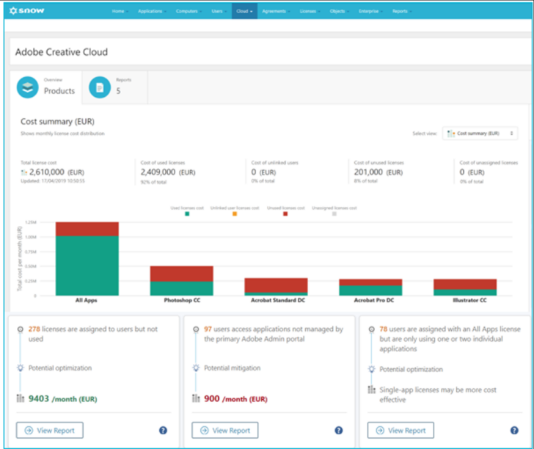Toggle Unused licenses cost legend swatch
This screenshot has height=449, width=534.
pyautogui.click(x=285, y=214)
